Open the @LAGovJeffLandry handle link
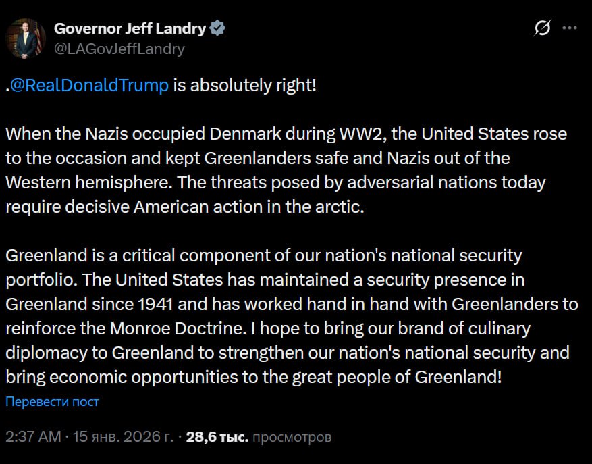Screen dimensions: 592x464 click(x=119, y=49)
